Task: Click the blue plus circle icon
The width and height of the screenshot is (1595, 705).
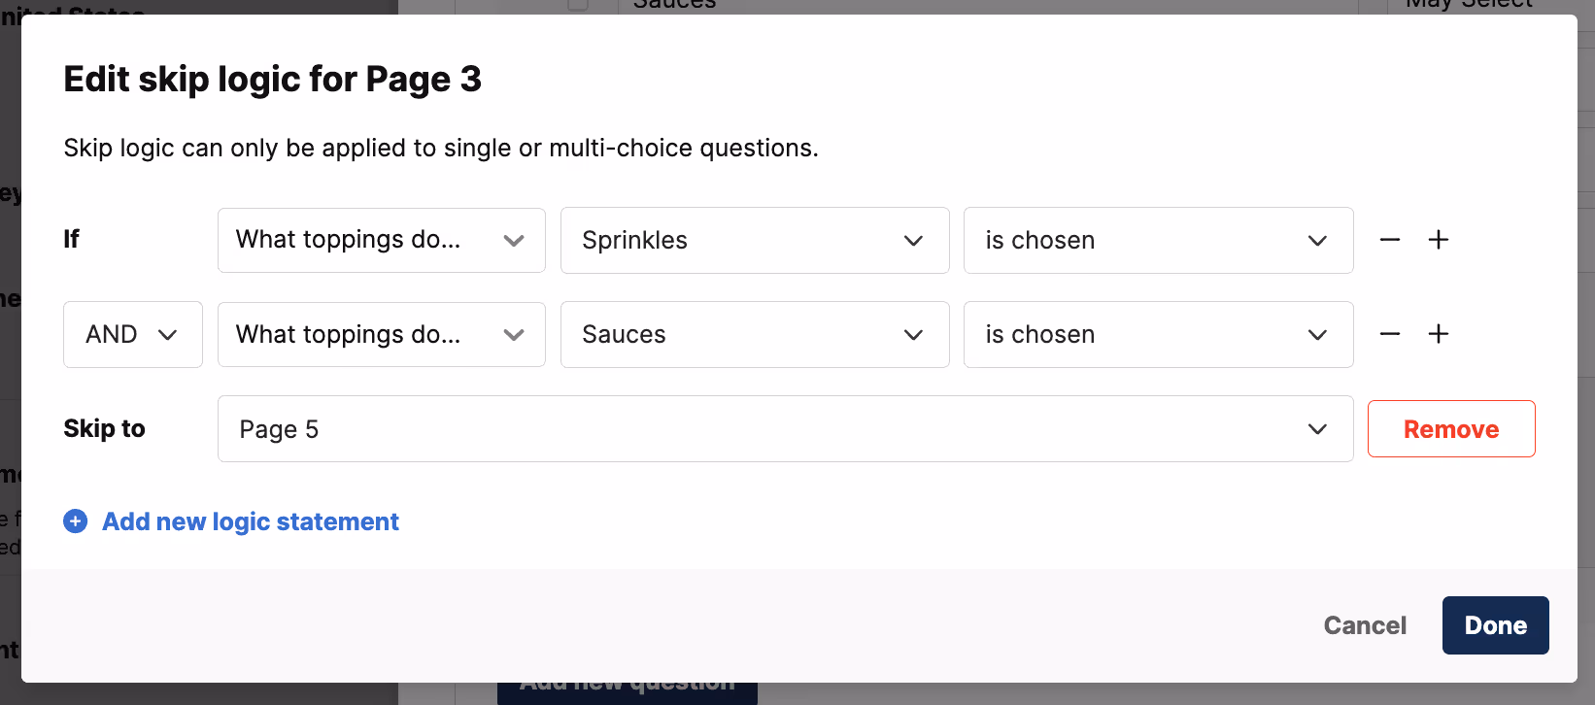Action: [x=75, y=521]
